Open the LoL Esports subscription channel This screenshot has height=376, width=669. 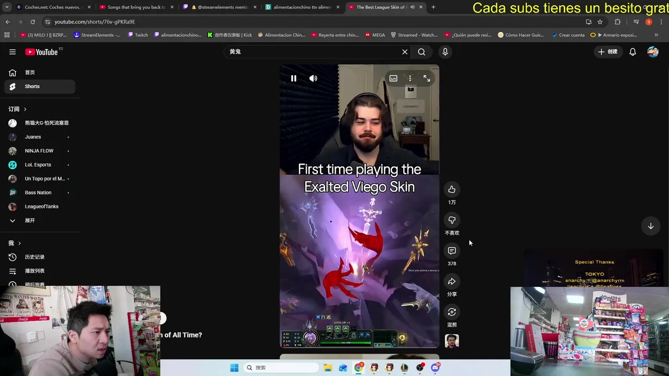point(39,164)
